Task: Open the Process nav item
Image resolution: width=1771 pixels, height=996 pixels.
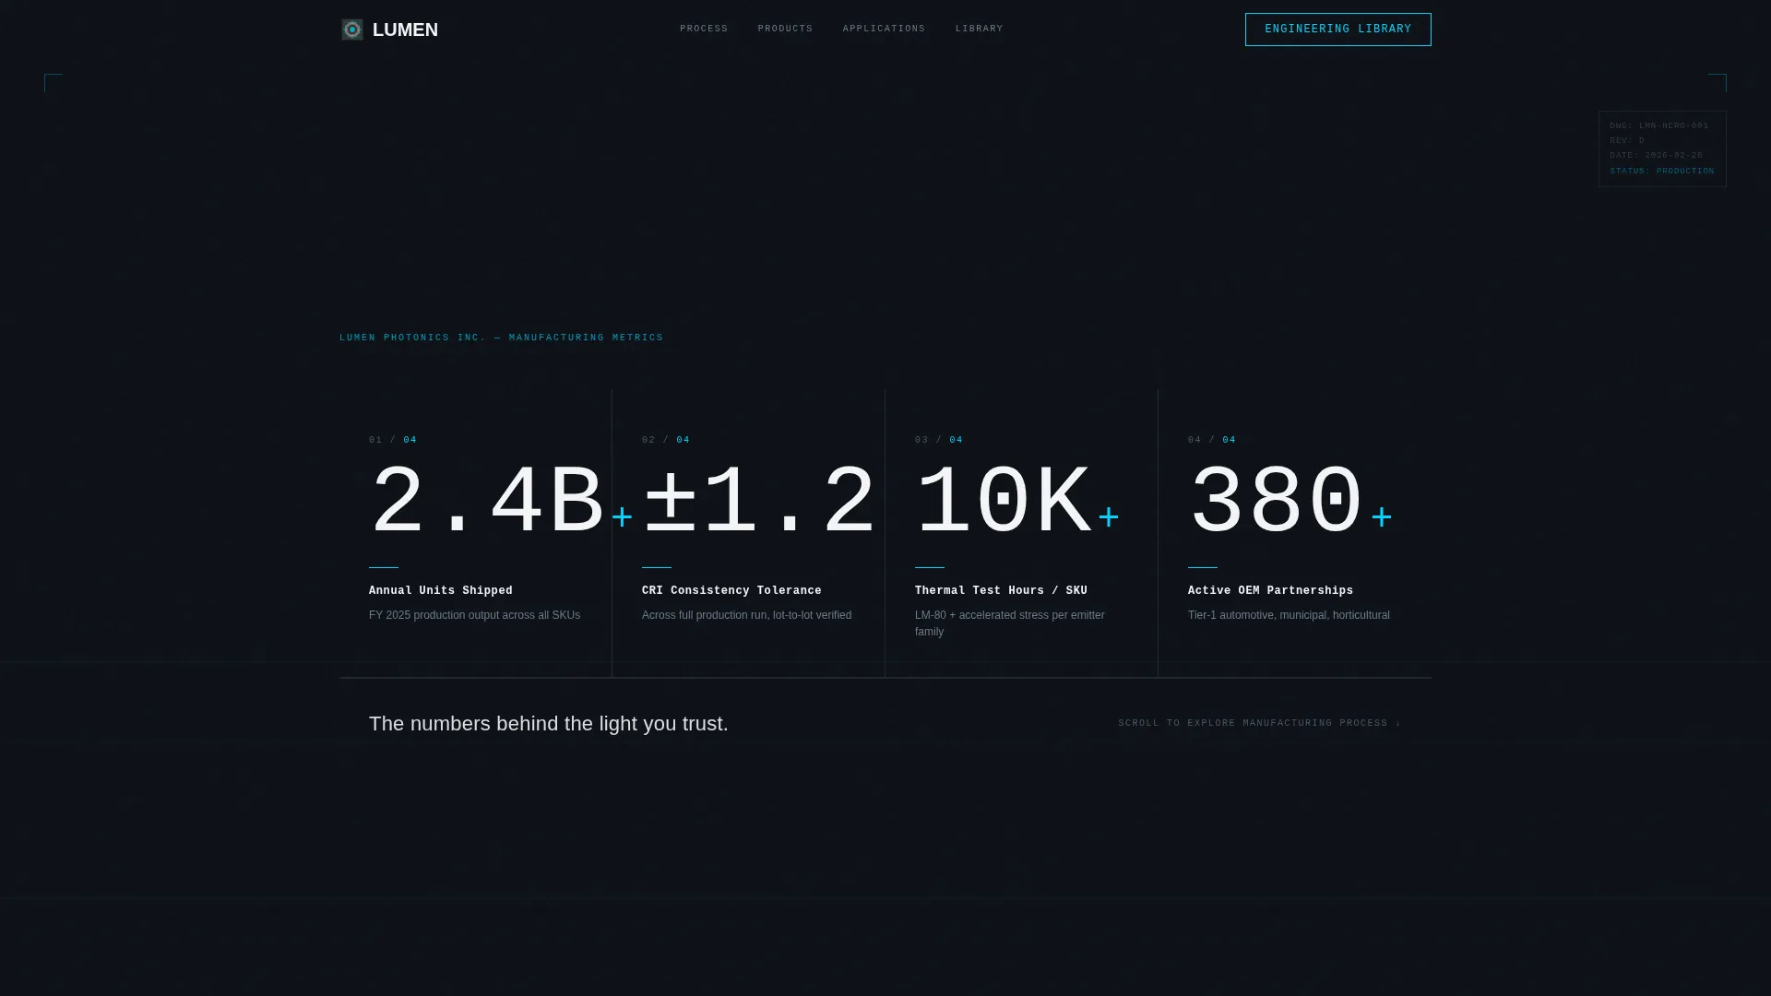Action: pyautogui.click(x=704, y=30)
